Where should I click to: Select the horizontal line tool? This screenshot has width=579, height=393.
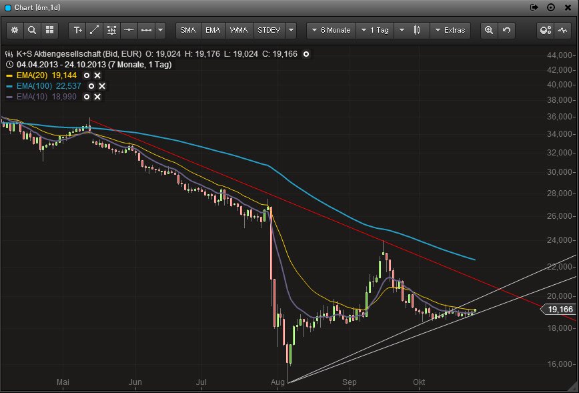point(129,30)
